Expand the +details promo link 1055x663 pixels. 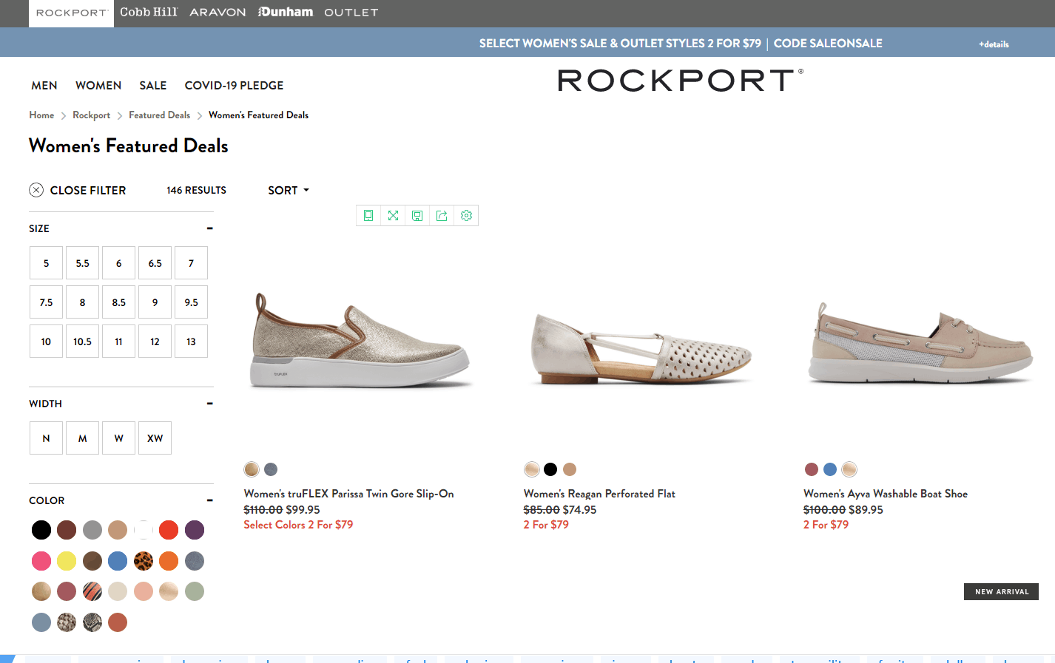point(994,44)
